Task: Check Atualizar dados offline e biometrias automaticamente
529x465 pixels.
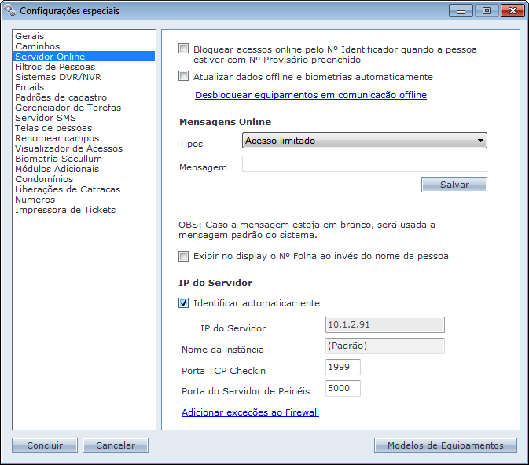Action: click(184, 77)
